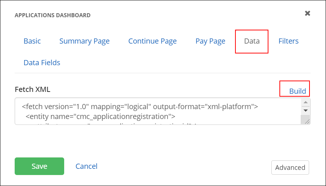Select the Pay Page tab
The width and height of the screenshot is (326, 186).
(x=210, y=41)
